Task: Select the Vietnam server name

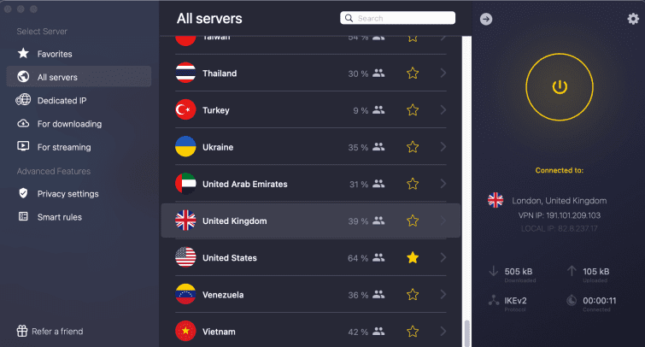Action: point(219,332)
